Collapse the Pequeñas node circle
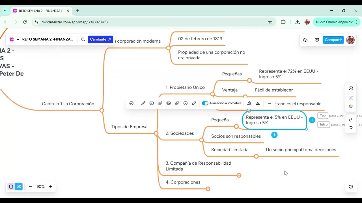 249,80
